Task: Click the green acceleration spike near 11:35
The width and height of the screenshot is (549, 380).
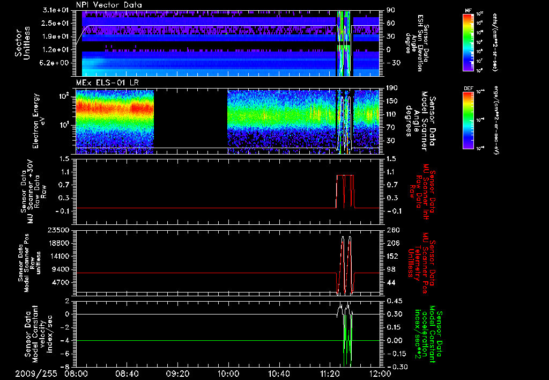Action: 347,340
